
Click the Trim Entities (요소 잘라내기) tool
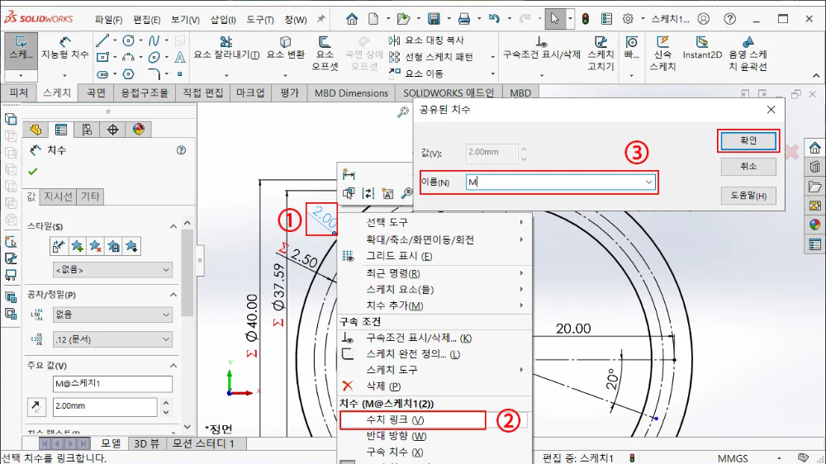tap(226, 48)
